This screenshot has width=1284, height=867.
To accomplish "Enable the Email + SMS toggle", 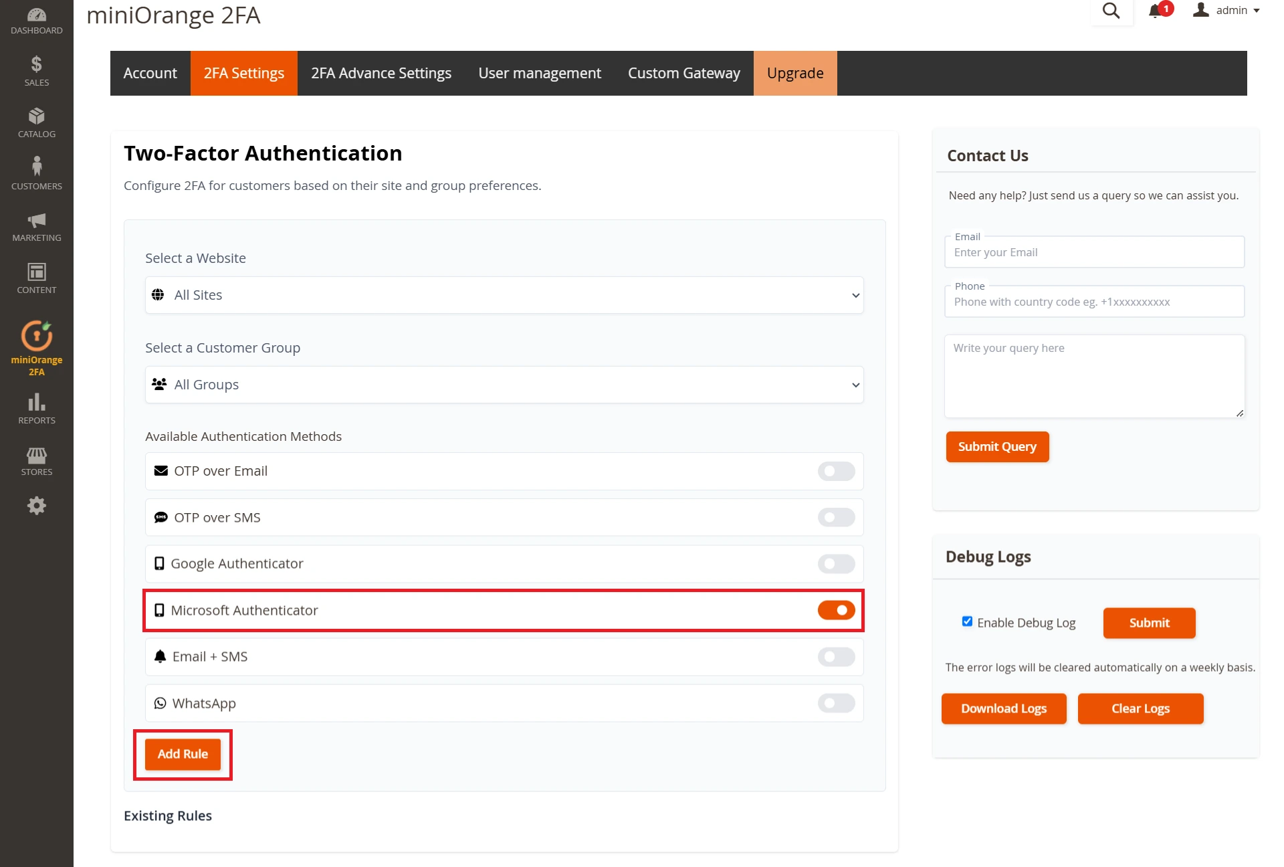I will [836, 657].
